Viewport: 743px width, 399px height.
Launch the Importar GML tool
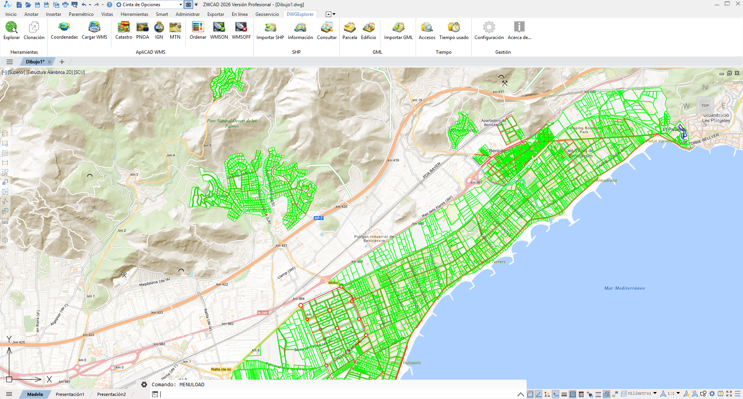[398, 31]
